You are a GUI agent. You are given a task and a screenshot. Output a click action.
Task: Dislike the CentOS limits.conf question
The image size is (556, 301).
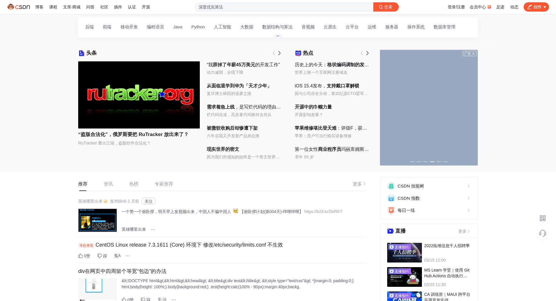pos(102,256)
